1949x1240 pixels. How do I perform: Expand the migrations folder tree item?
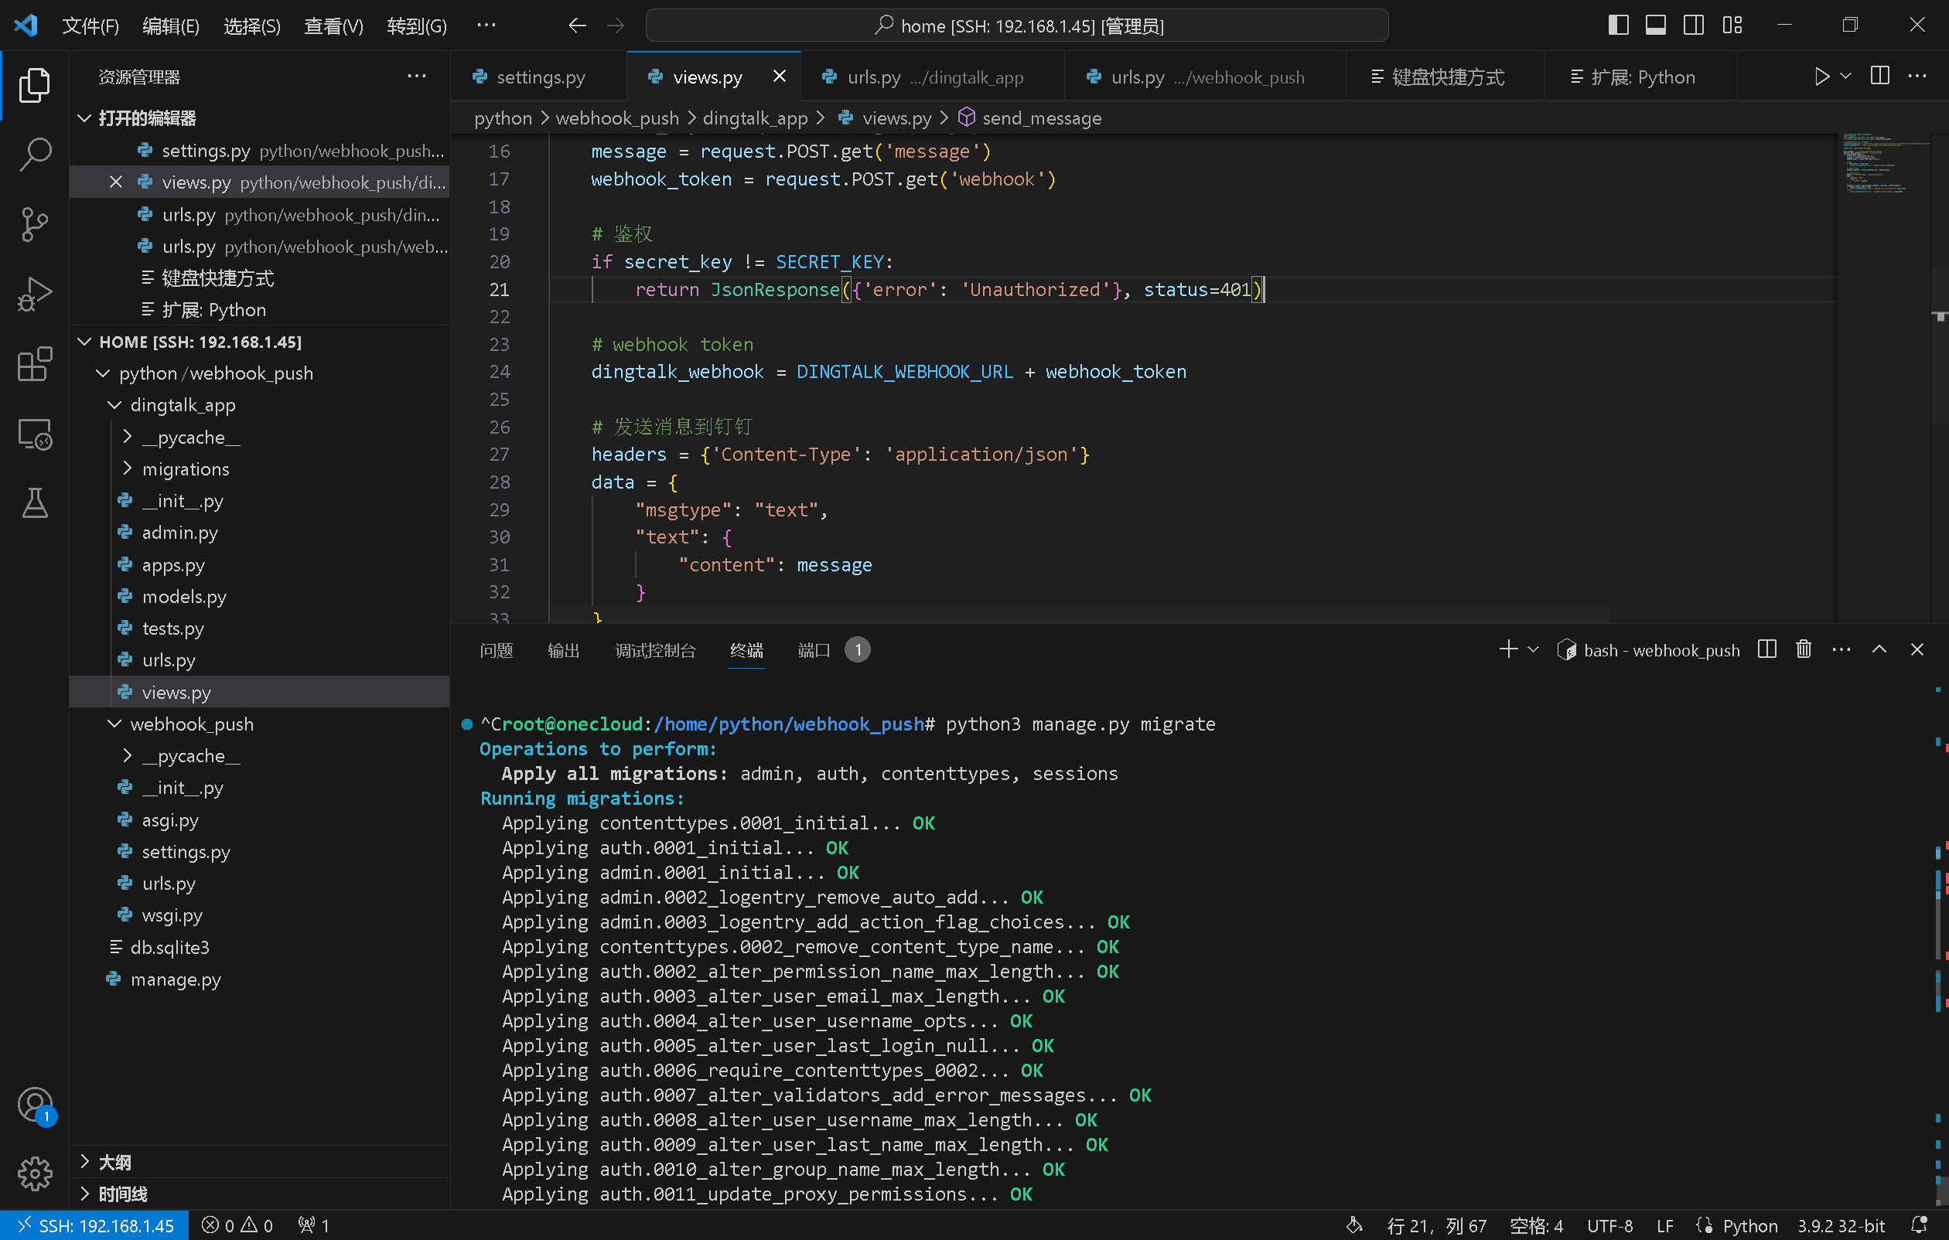pyautogui.click(x=128, y=468)
